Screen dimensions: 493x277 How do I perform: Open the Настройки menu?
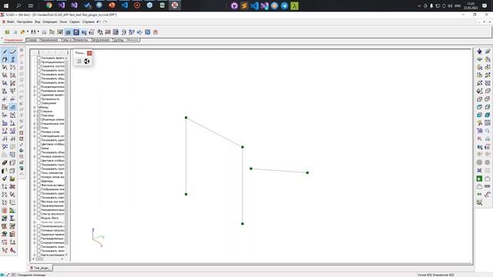(x=25, y=22)
